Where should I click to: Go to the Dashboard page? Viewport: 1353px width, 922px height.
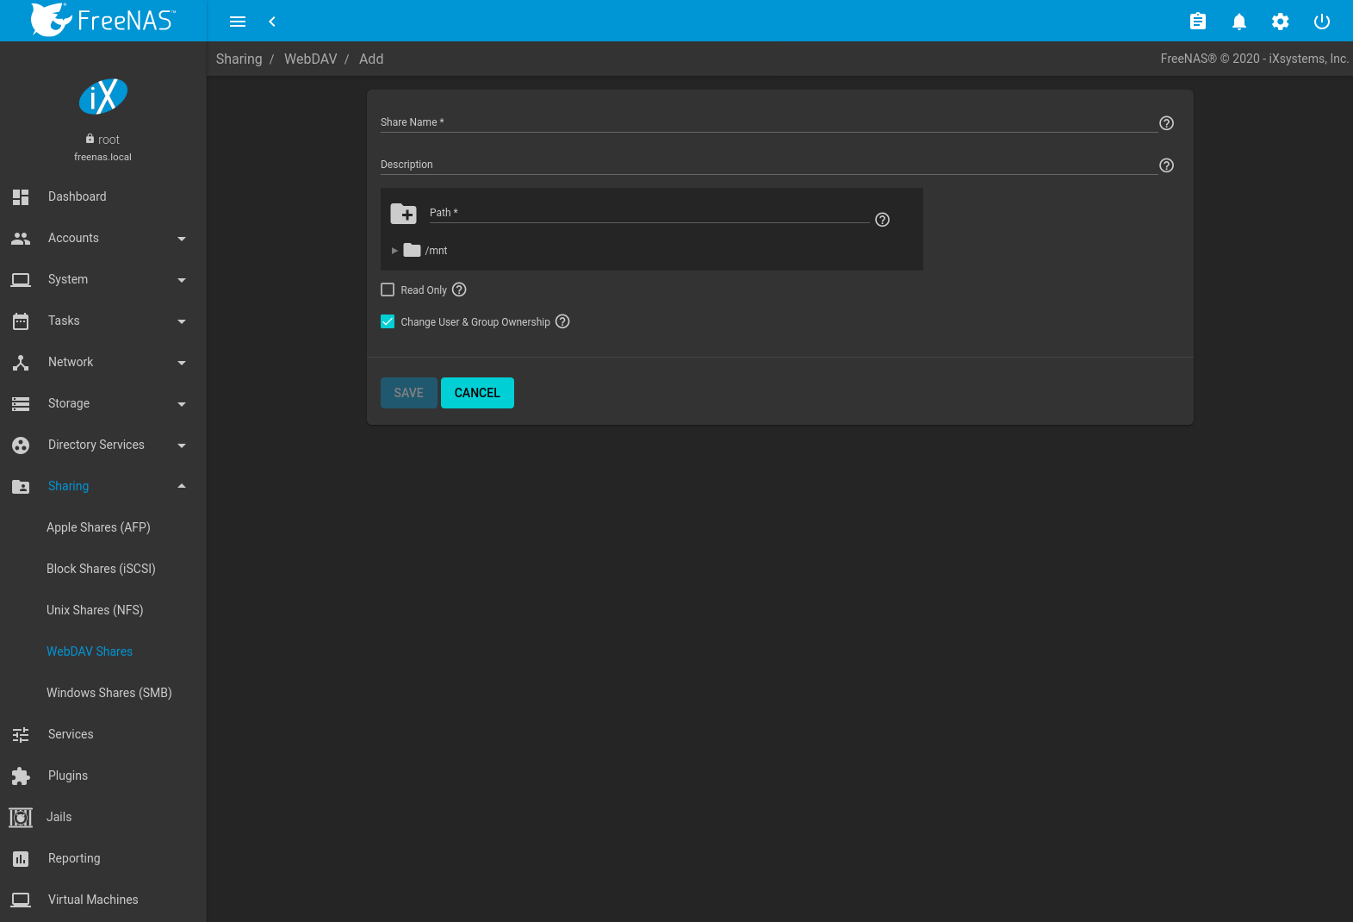78,196
